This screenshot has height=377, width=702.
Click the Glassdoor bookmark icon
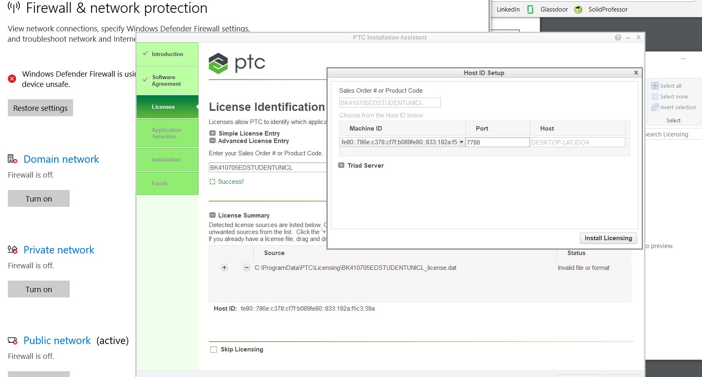[x=530, y=9]
